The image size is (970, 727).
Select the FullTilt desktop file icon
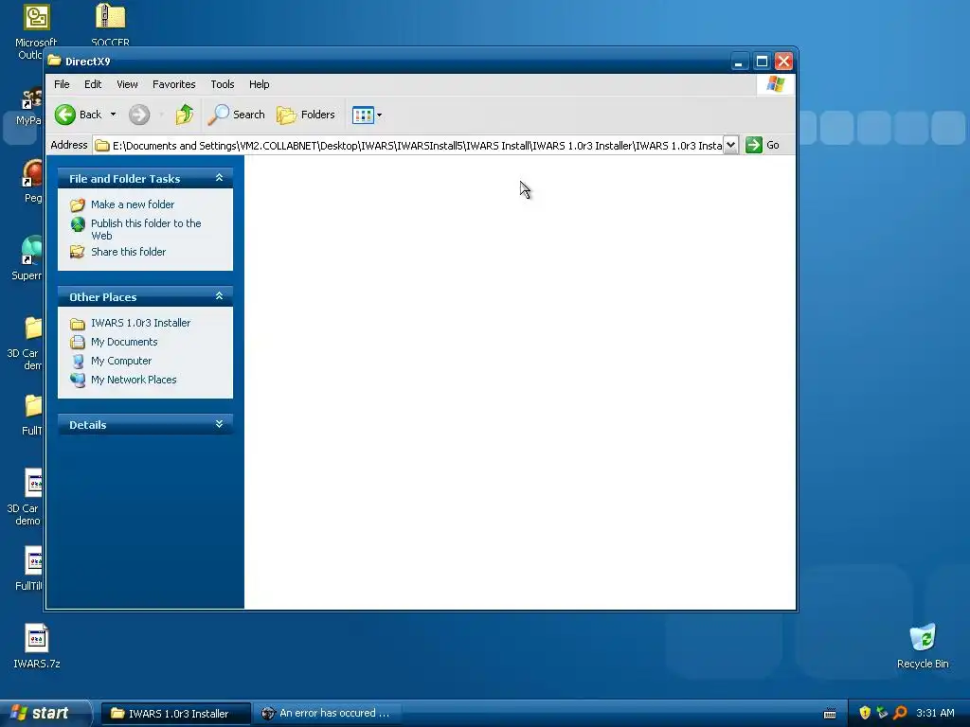pos(29,569)
